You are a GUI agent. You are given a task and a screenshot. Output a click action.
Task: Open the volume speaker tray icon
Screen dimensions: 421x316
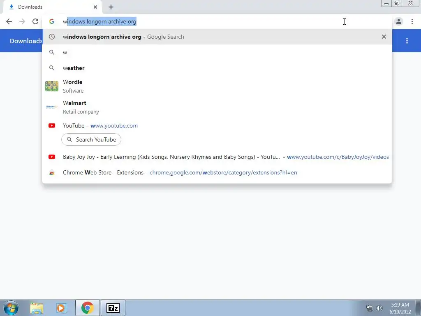pyautogui.click(x=379, y=308)
